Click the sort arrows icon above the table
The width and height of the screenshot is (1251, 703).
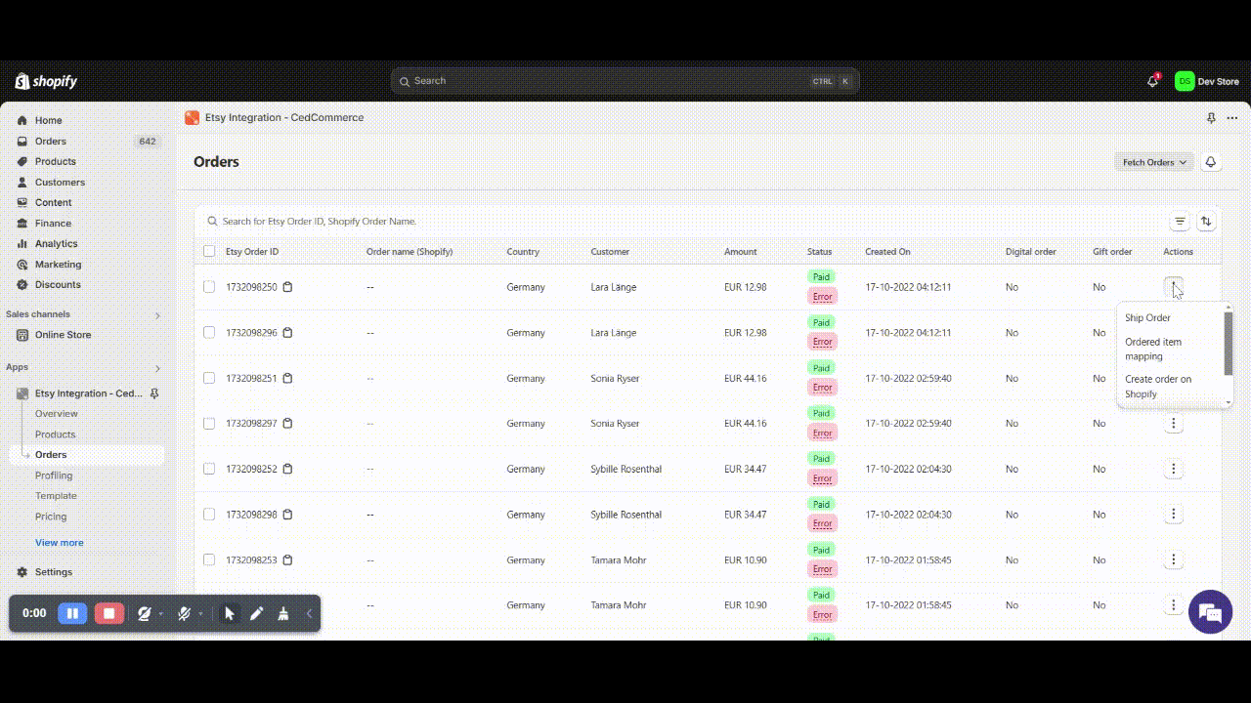tap(1206, 222)
